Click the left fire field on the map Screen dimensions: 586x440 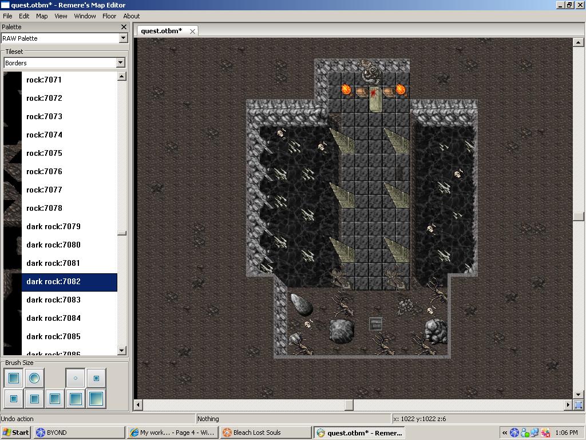pos(346,89)
